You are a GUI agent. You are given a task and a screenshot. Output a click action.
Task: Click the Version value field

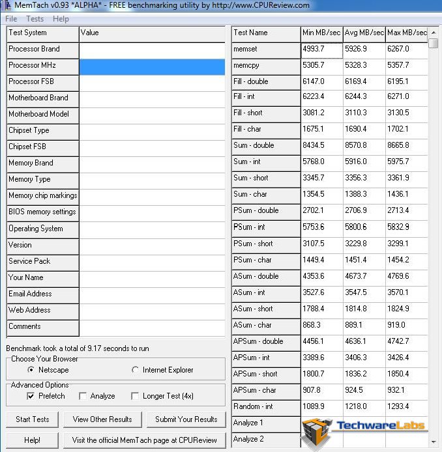[152, 246]
